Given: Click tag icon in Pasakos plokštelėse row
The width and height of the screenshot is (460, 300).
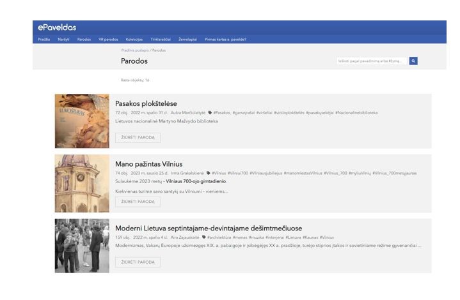Looking at the screenshot, I should point(210,113).
